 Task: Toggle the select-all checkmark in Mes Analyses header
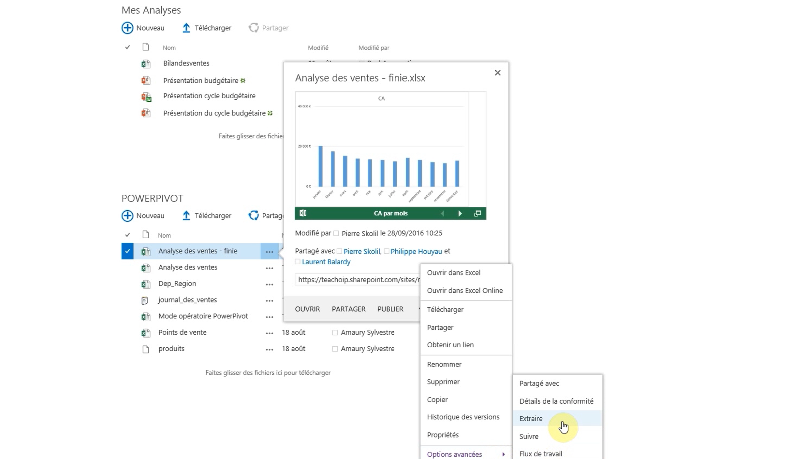point(127,48)
